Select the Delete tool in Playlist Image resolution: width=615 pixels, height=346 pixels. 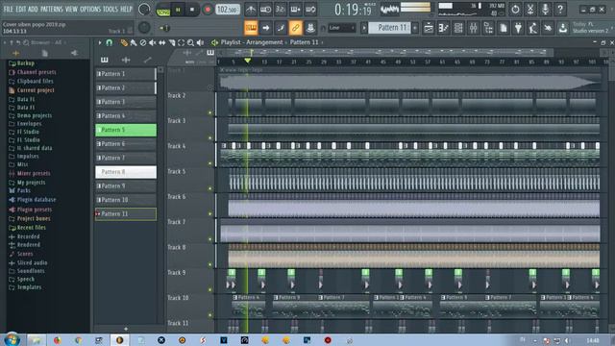click(143, 42)
